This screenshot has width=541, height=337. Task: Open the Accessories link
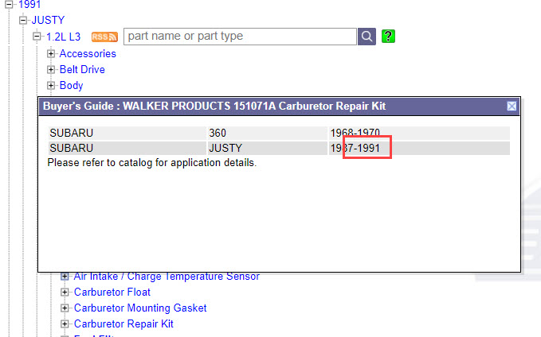click(x=88, y=54)
